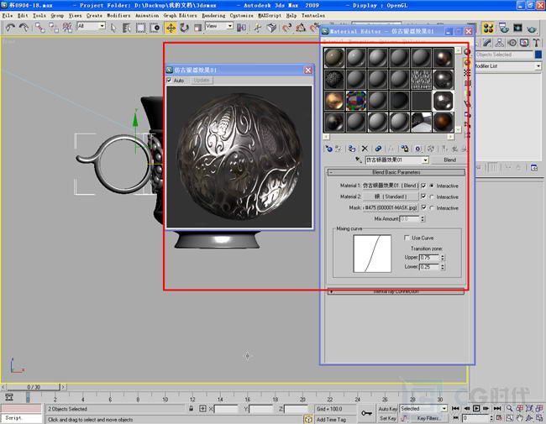The image size is (546, 424).
Task: Toggle the selection lock padlock
Action: 191,409
